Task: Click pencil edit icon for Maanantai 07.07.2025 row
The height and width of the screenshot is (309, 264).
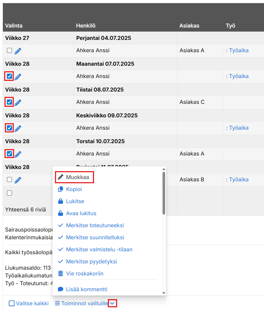Action: pos(18,77)
